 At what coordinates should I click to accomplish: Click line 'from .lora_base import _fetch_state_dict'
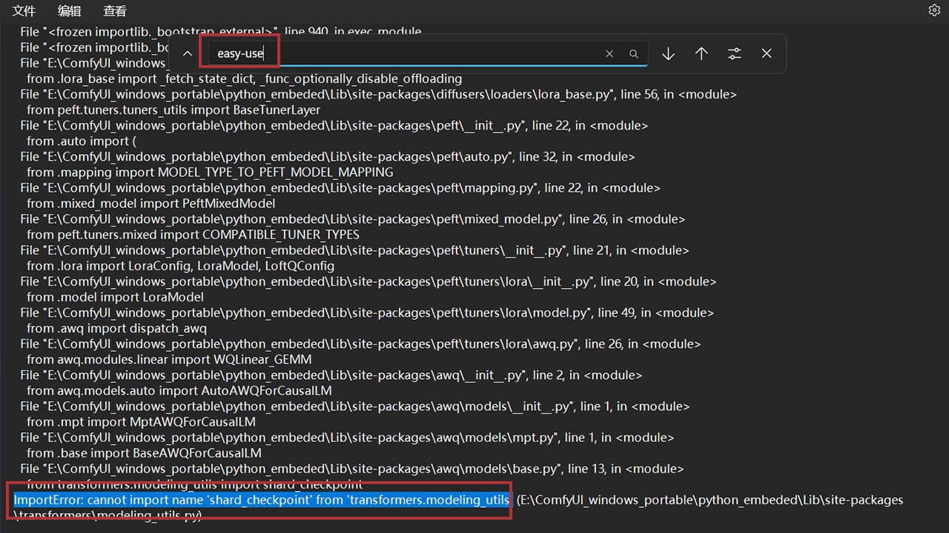[244, 78]
